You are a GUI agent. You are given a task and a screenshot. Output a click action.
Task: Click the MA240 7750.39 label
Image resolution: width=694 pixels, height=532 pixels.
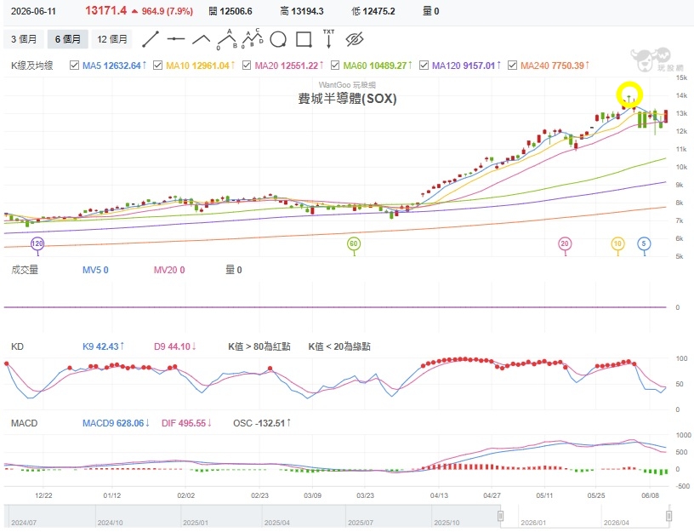click(x=555, y=66)
